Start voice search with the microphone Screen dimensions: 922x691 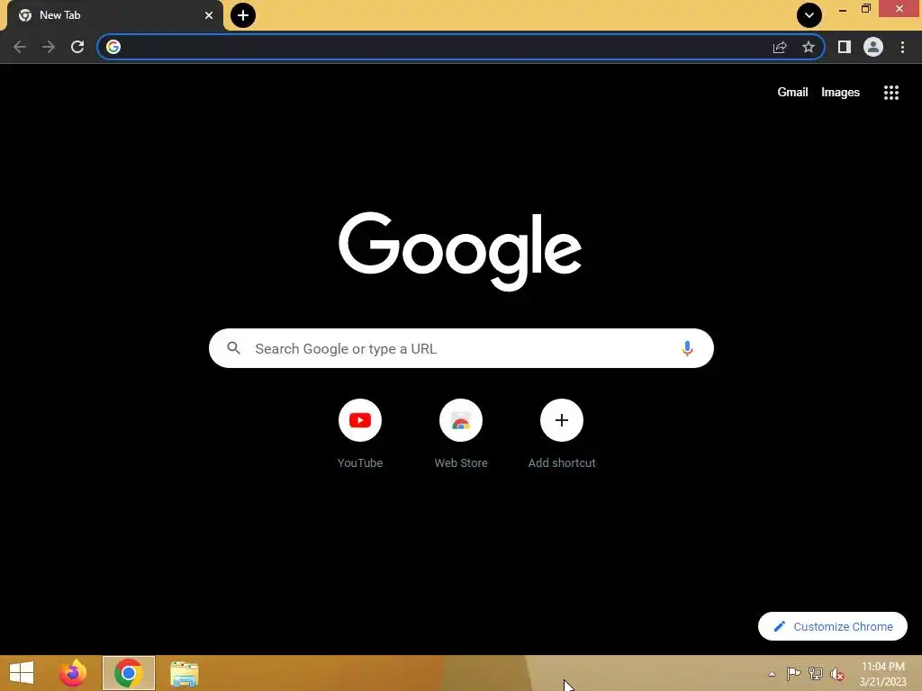tap(687, 348)
